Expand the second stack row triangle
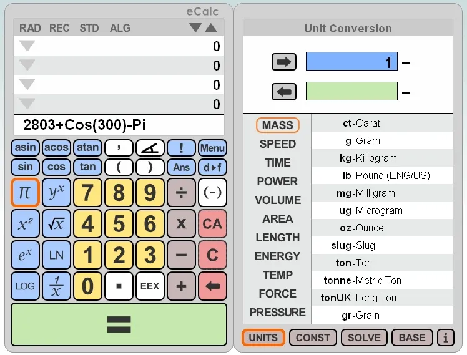467x355 pixels. (27, 65)
